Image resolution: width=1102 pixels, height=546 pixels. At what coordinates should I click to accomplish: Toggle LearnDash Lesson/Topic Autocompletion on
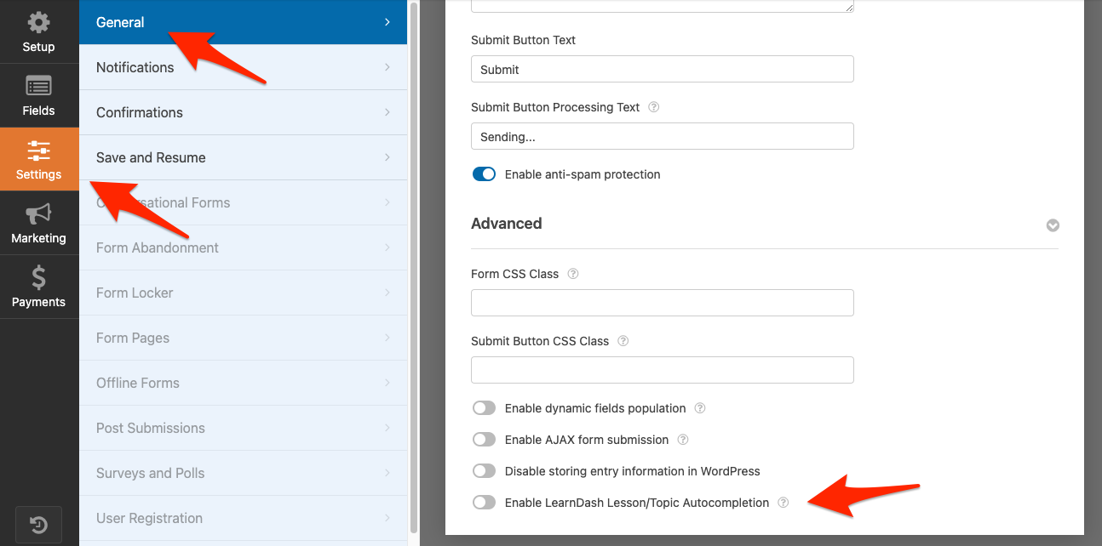pyautogui.click(x=484, y=503)
